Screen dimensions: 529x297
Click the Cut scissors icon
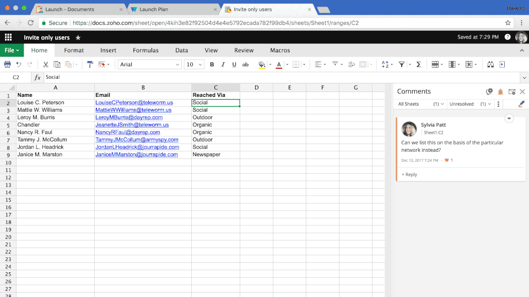(46, 64)
